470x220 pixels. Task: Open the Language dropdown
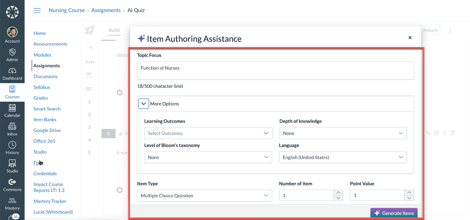(343, 157)
